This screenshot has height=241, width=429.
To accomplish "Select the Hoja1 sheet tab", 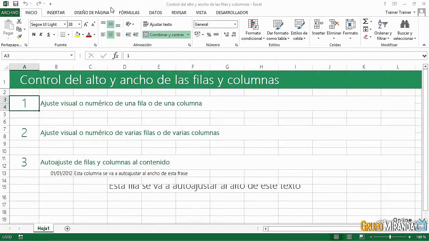I will (x=44, y=229).
